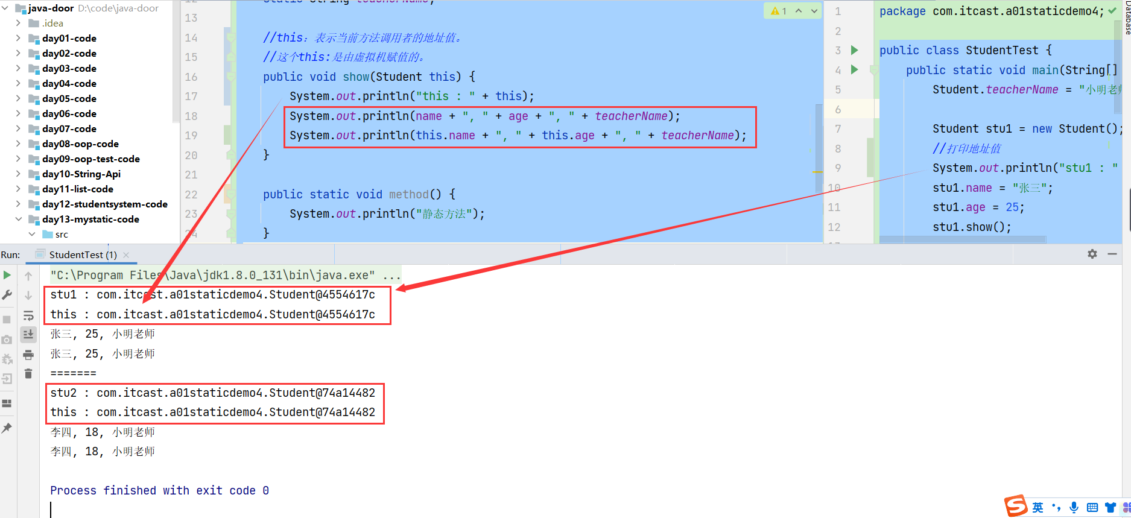1131x518 pixels.
Task: Hide the Run panel with minus icon
Action: pyautogui.click(x=1112, y=254)
